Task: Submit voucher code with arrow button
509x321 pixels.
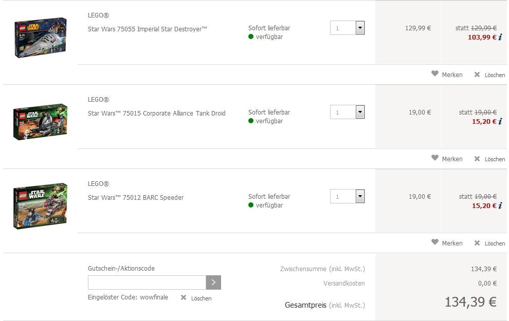Action: point(213,282)
